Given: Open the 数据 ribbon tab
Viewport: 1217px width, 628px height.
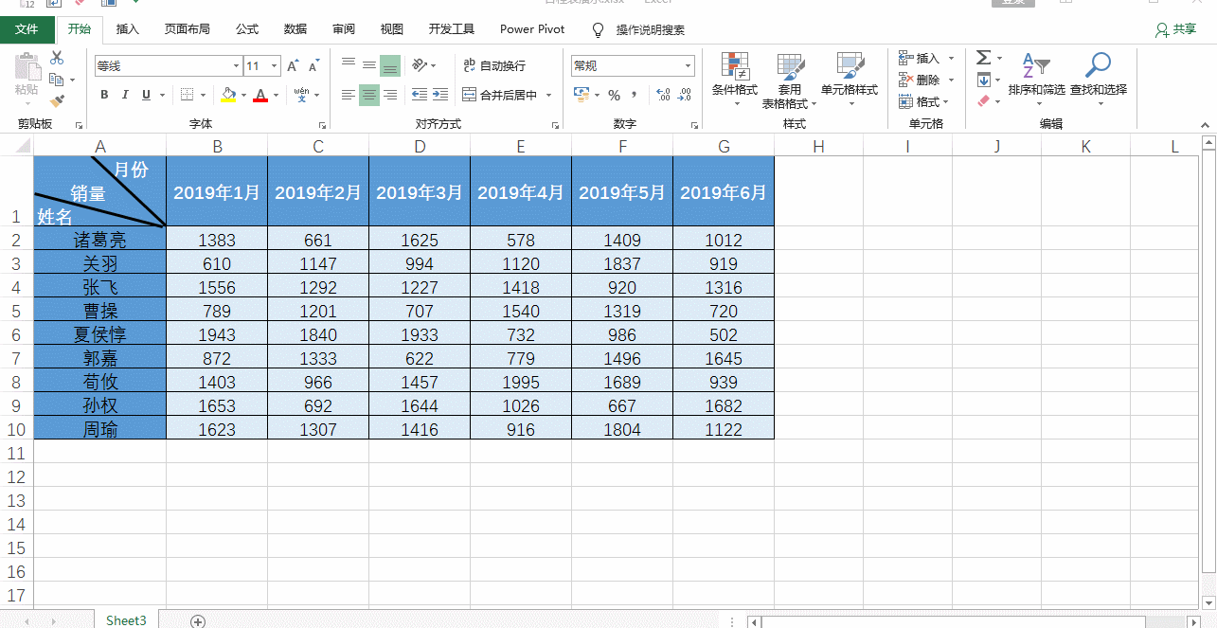Looking at the screenshot, I should coord(295,29).
